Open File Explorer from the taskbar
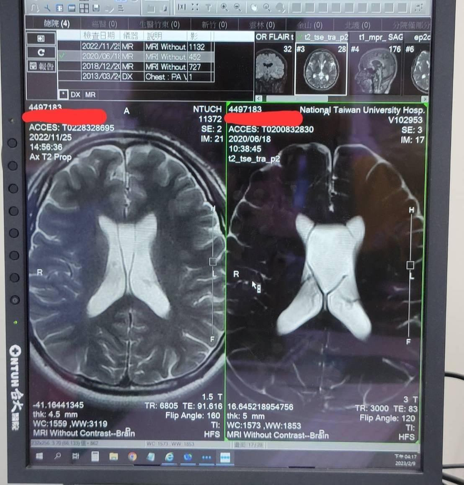The image size is (464, 485). (113, 457)
